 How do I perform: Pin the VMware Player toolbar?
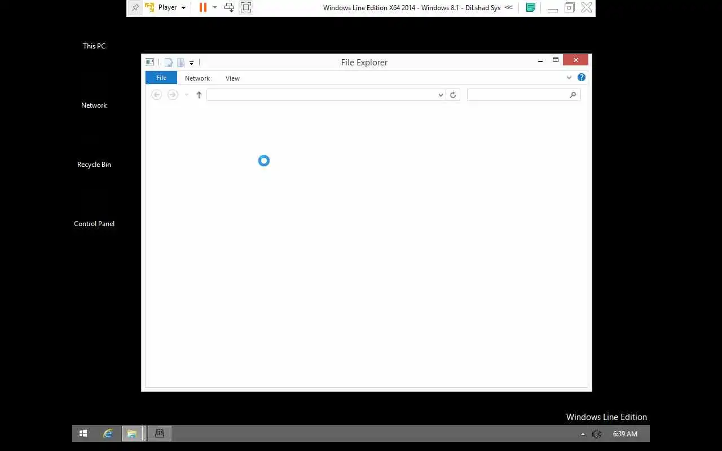135,7
